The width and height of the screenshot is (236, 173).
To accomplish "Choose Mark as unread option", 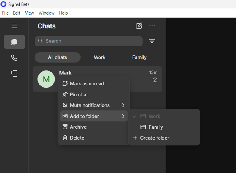I will click(x=87, y=84).
